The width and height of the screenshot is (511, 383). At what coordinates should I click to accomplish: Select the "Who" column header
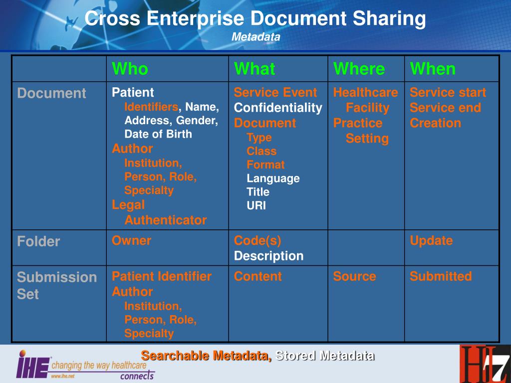(130, 69)
